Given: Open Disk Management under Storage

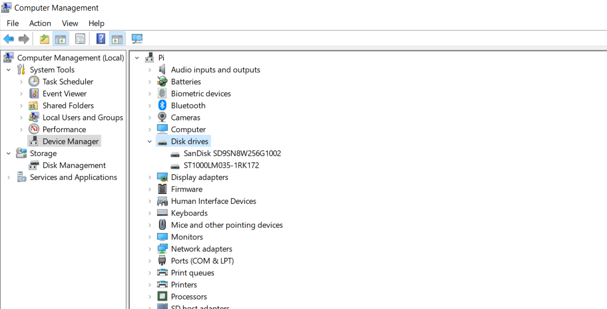Looking at the screenshot, I should coord(74,165).
